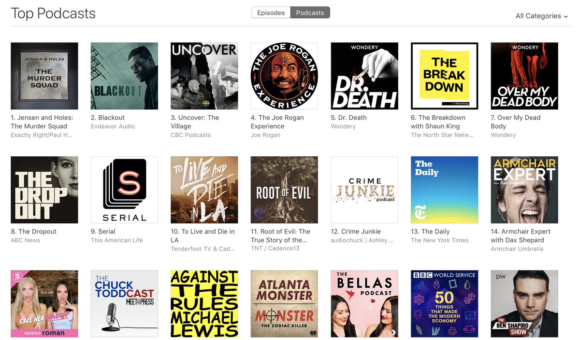Open The Murder Squad podcast artwork

(44, 76)
